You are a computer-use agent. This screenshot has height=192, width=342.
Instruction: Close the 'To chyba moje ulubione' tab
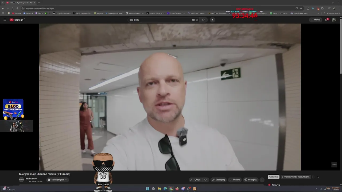[34, 3]
